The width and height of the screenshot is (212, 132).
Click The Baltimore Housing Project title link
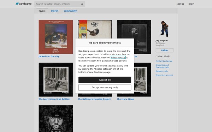[x=94, y=99]
